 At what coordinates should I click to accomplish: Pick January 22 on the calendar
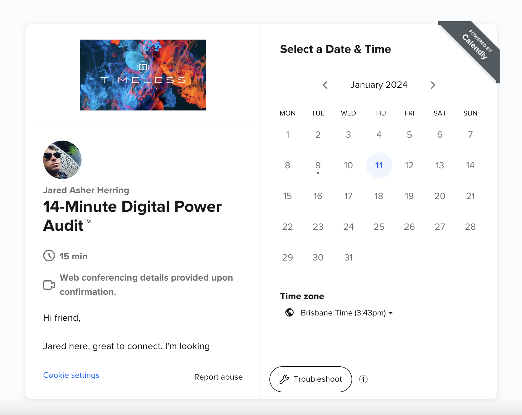click(287, 227)
